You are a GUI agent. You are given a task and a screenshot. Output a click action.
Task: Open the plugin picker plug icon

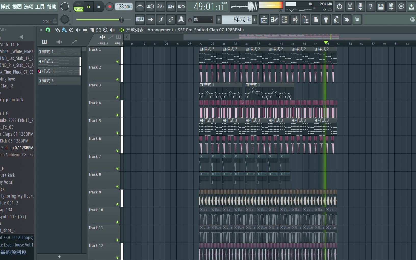point(326,20)
